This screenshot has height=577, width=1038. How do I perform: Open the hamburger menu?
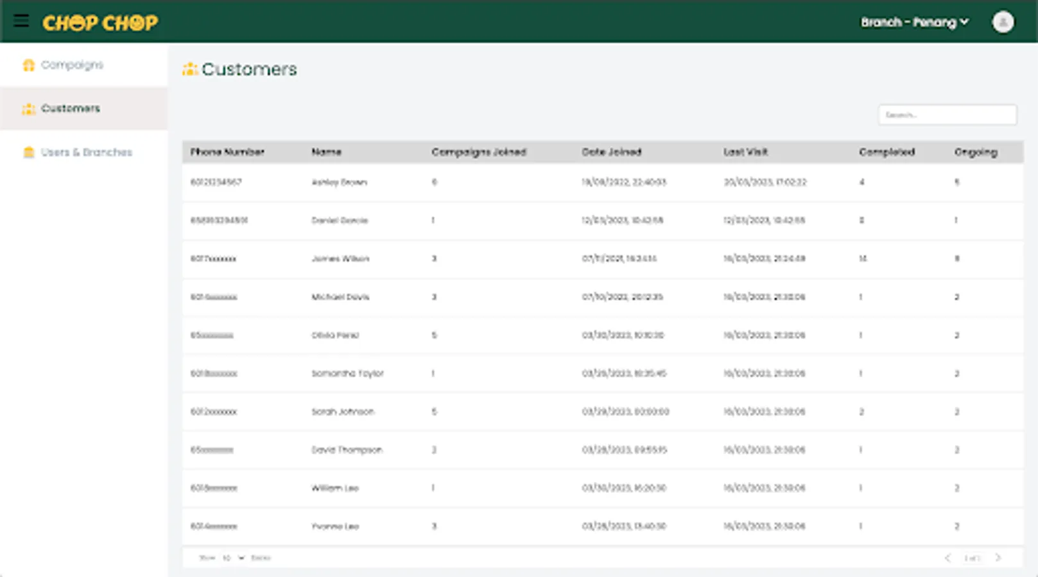tap(21, 21)
